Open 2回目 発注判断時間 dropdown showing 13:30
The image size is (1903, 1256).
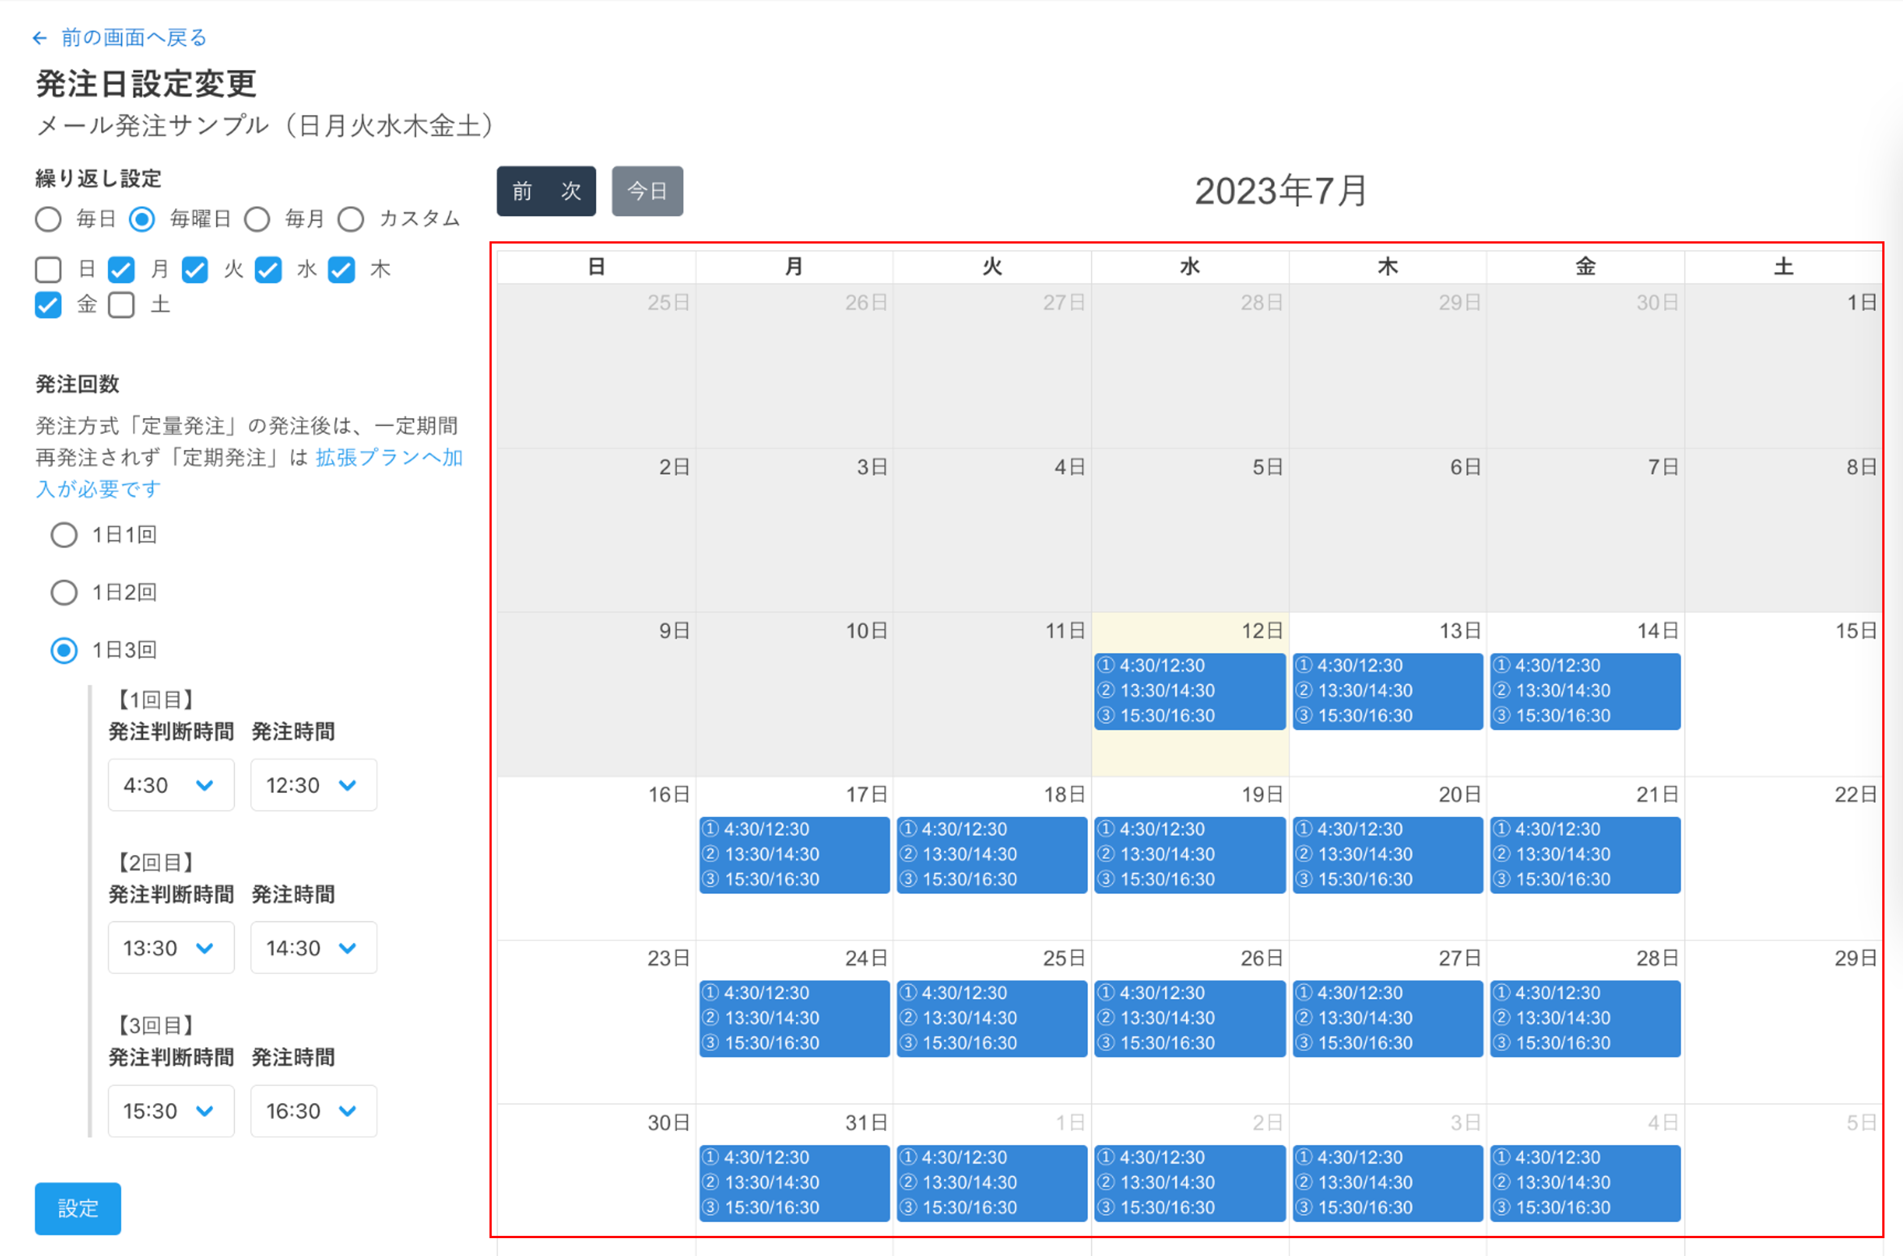(x=171, y=948)
